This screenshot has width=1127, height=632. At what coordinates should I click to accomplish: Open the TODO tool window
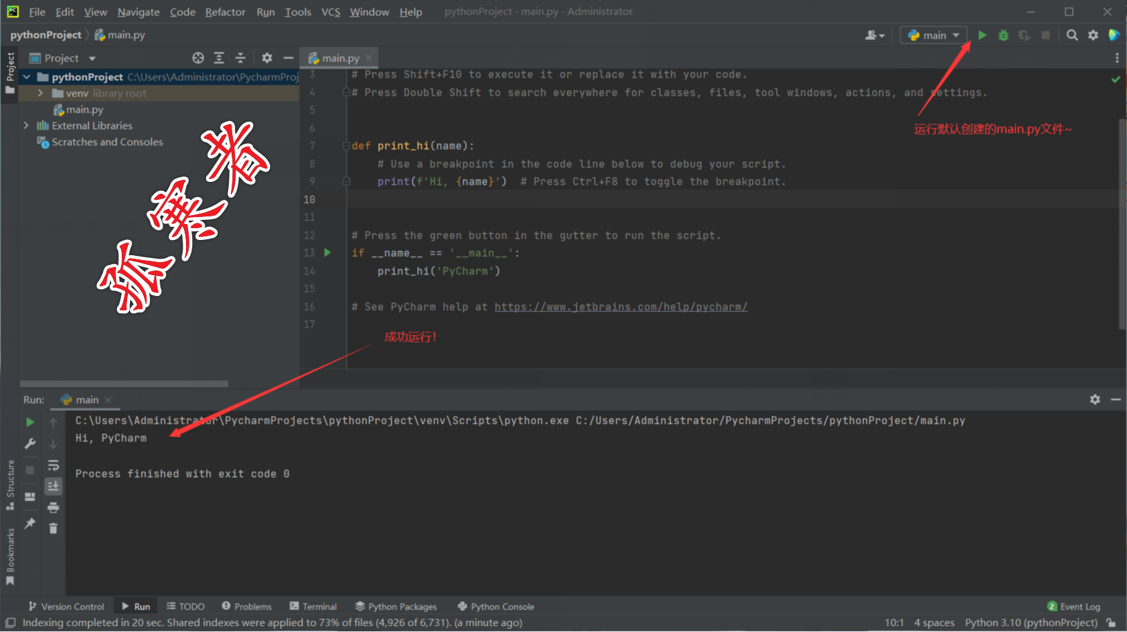tap(185, 606)
